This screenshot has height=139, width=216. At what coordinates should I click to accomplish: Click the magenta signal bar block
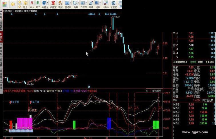click(25, 124)
